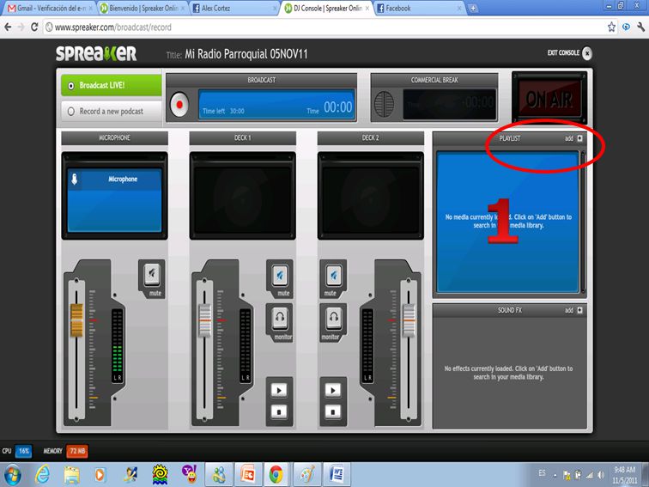Go forward in browser history
Image resolution: width=649 pixels, height=487 pixels.
(21, 27)
